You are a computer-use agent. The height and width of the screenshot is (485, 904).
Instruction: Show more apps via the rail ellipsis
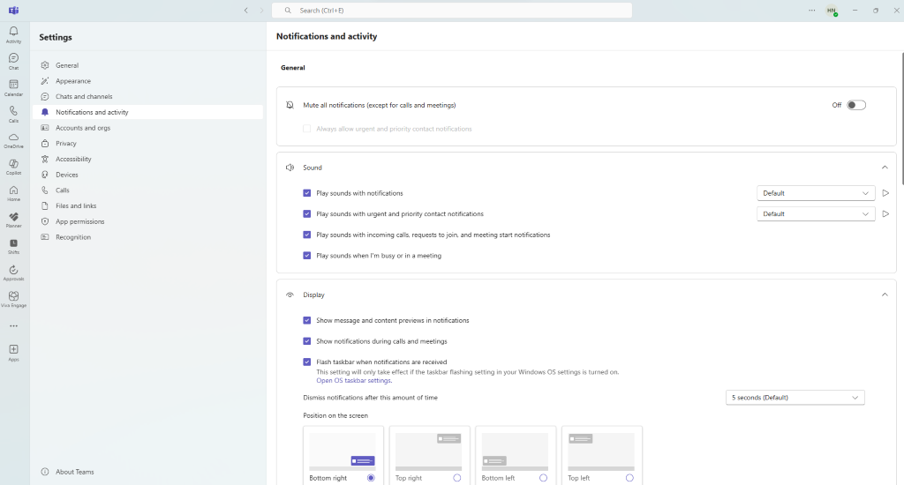pos(13,326)
